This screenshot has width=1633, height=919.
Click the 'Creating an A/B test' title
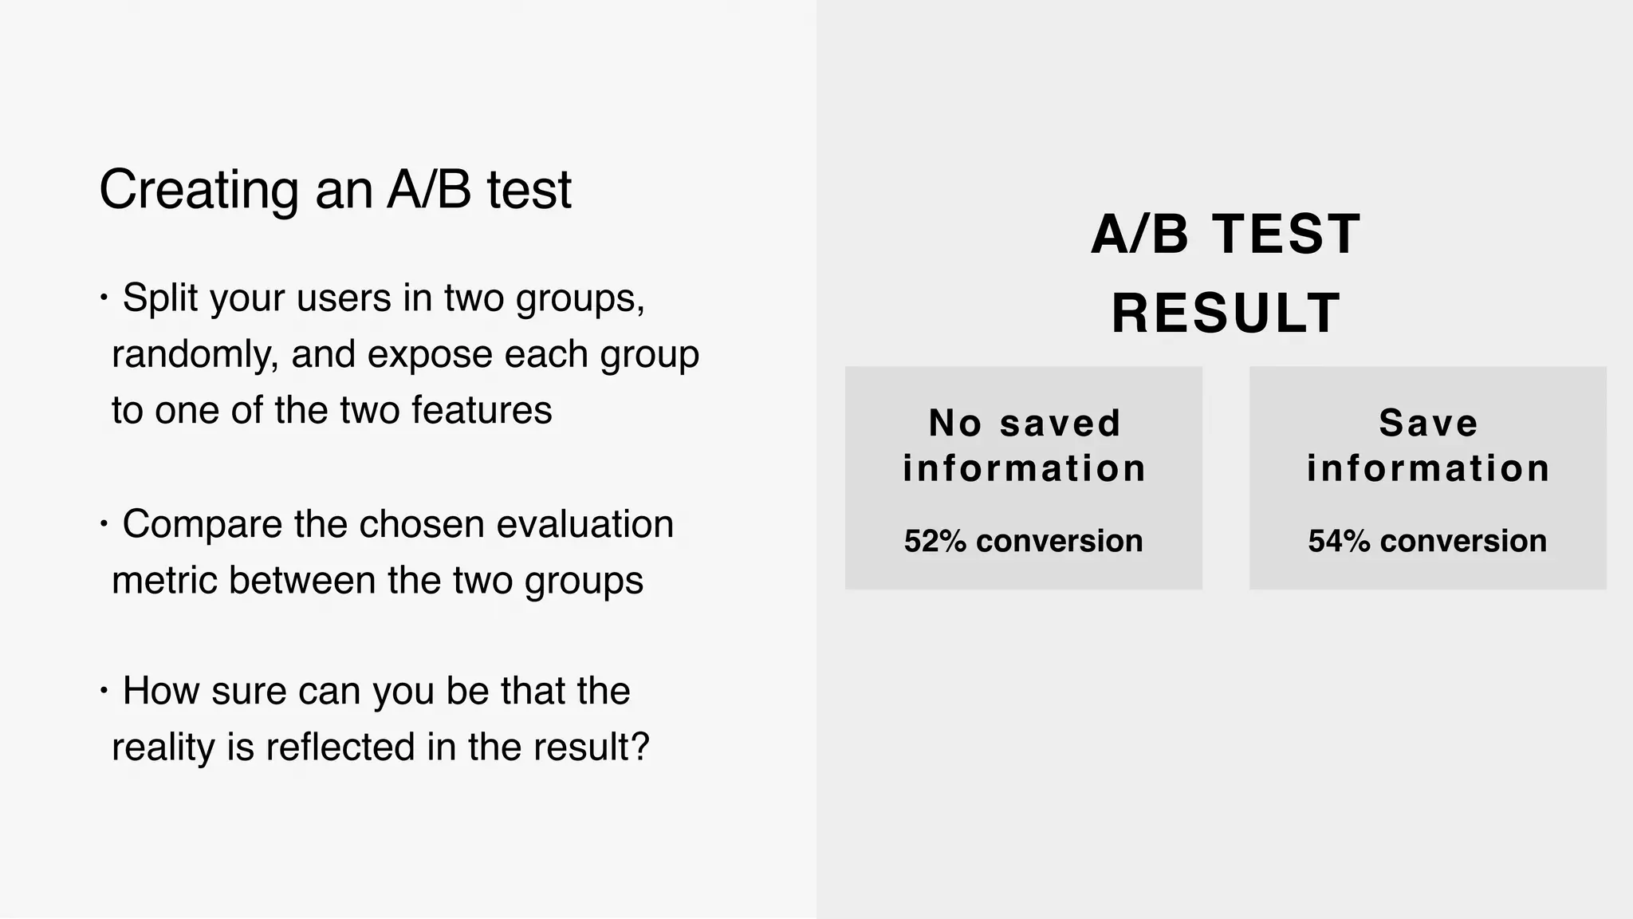335,190
